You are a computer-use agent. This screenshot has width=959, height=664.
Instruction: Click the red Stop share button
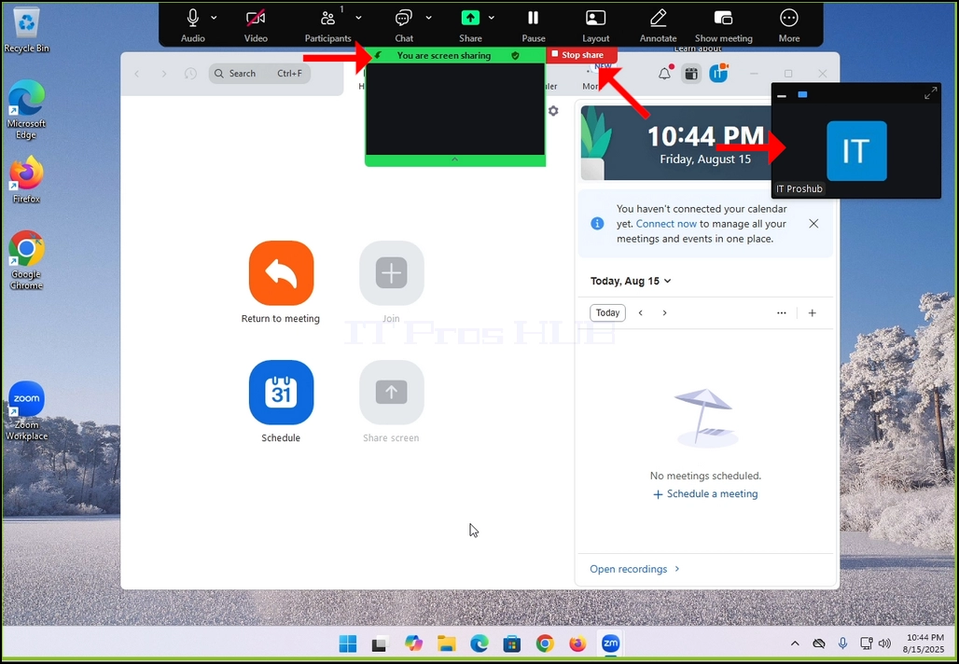point(582,54)
